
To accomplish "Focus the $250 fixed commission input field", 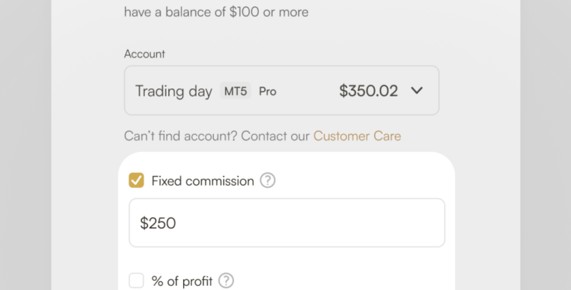I will pos(287,223).
